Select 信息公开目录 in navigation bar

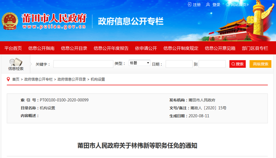coord(74,48)
